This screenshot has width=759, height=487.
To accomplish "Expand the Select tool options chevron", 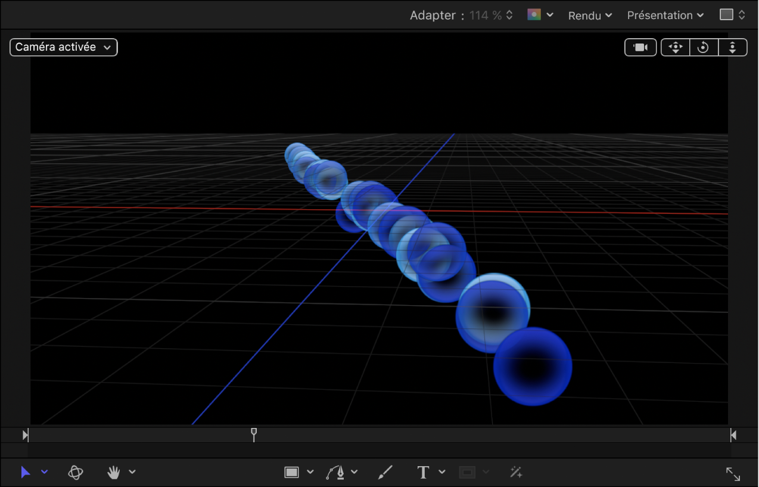I will pos(45,472).
